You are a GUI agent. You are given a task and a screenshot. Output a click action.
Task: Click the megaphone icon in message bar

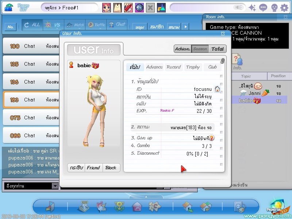239,7
